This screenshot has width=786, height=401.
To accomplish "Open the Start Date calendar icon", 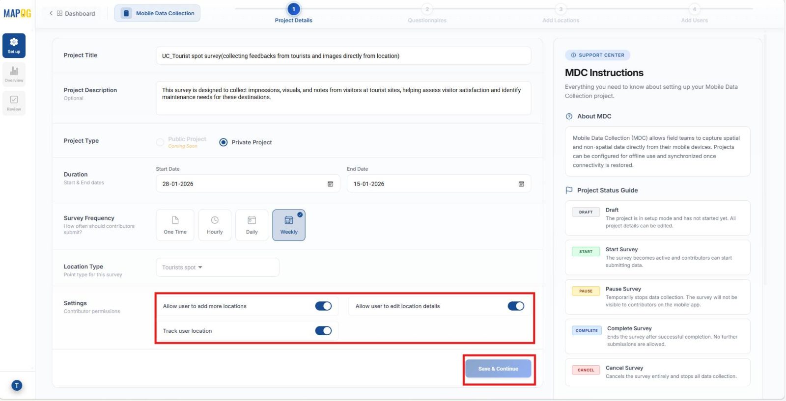I will pos(330,184).
